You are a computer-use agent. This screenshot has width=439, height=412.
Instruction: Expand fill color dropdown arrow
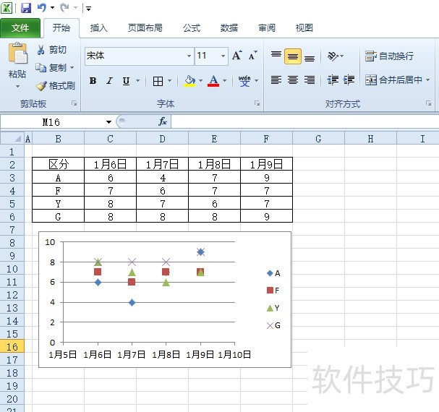[200, 81]
